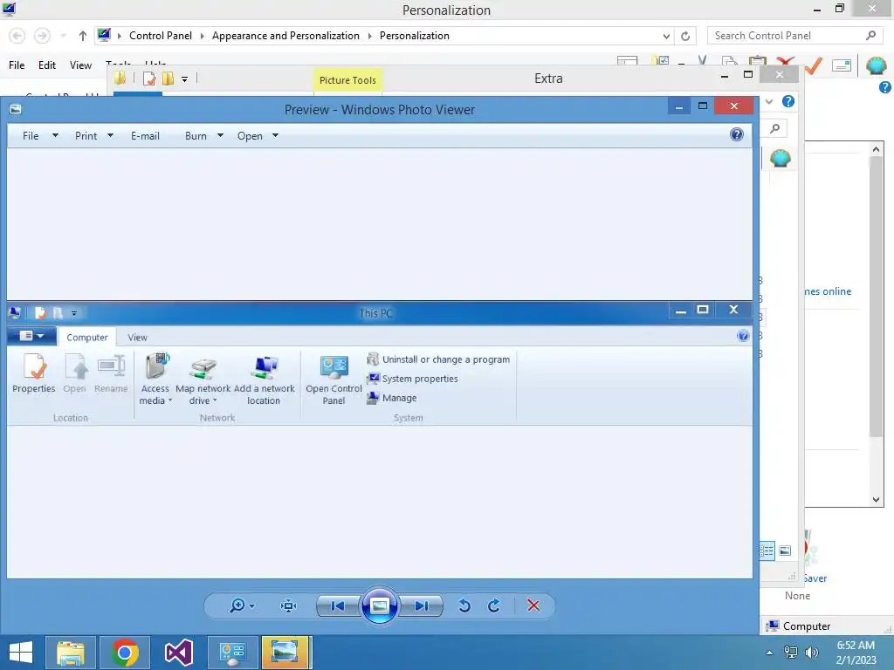894x670 pixels.
Task: Select the View tab in This PC
Action: (x=137, y=338)
